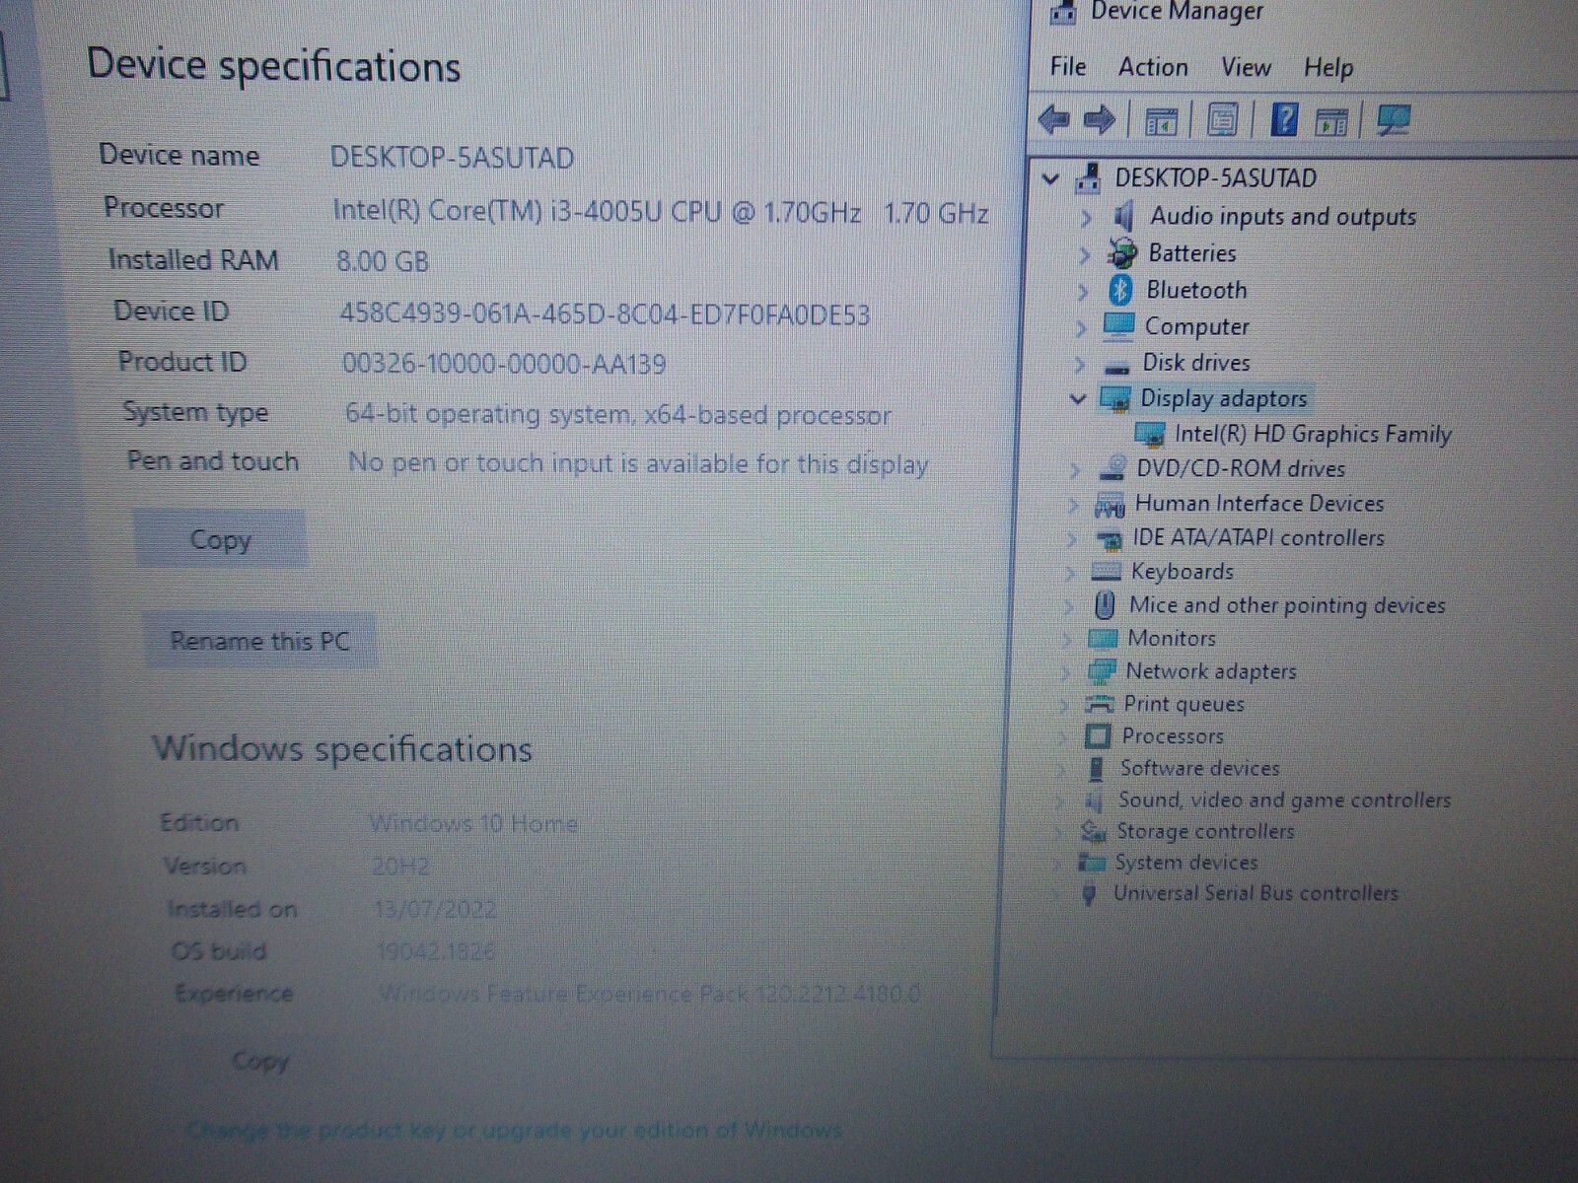1578x1183 pixels.
Task: Select the System devices tree item
Action: coord(1185,863)
